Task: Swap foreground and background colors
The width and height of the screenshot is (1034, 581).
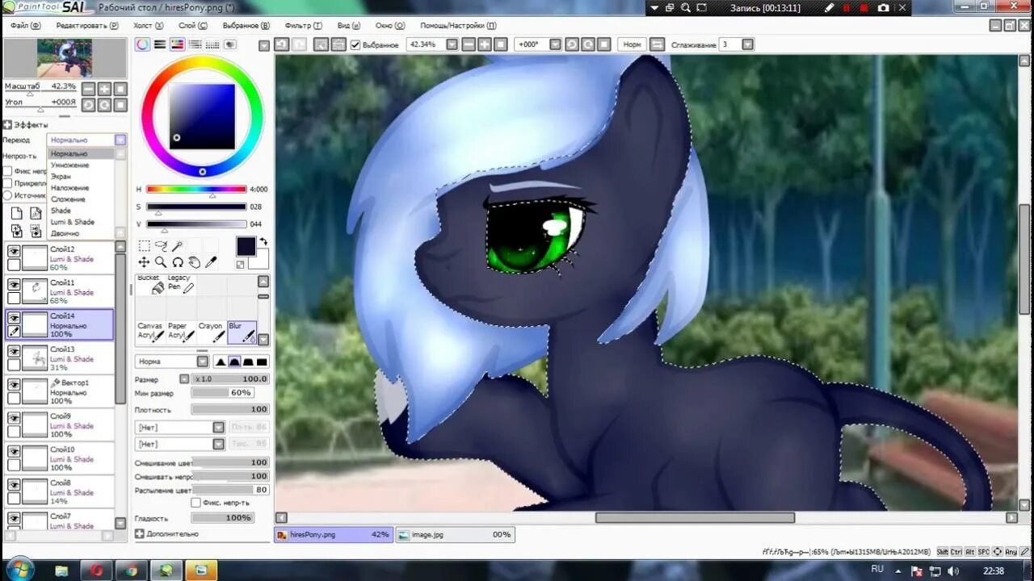Action: 263,242
